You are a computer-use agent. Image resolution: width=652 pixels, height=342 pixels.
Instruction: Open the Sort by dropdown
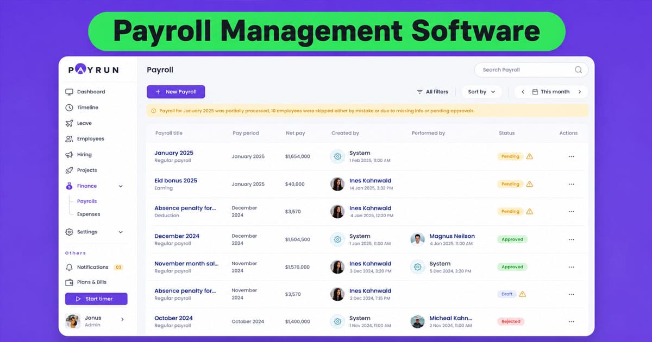pyautogui.click(x=481, y=92)
